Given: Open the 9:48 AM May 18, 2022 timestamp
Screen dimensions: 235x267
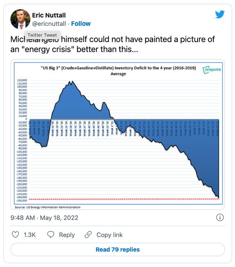Looking at the screenshot, I should (x=44, y=217).
